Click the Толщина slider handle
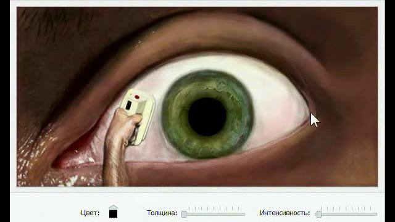Image resolution: width=395 pixels, height=222 pixels. pyautogui.click(x=184, y=214)
